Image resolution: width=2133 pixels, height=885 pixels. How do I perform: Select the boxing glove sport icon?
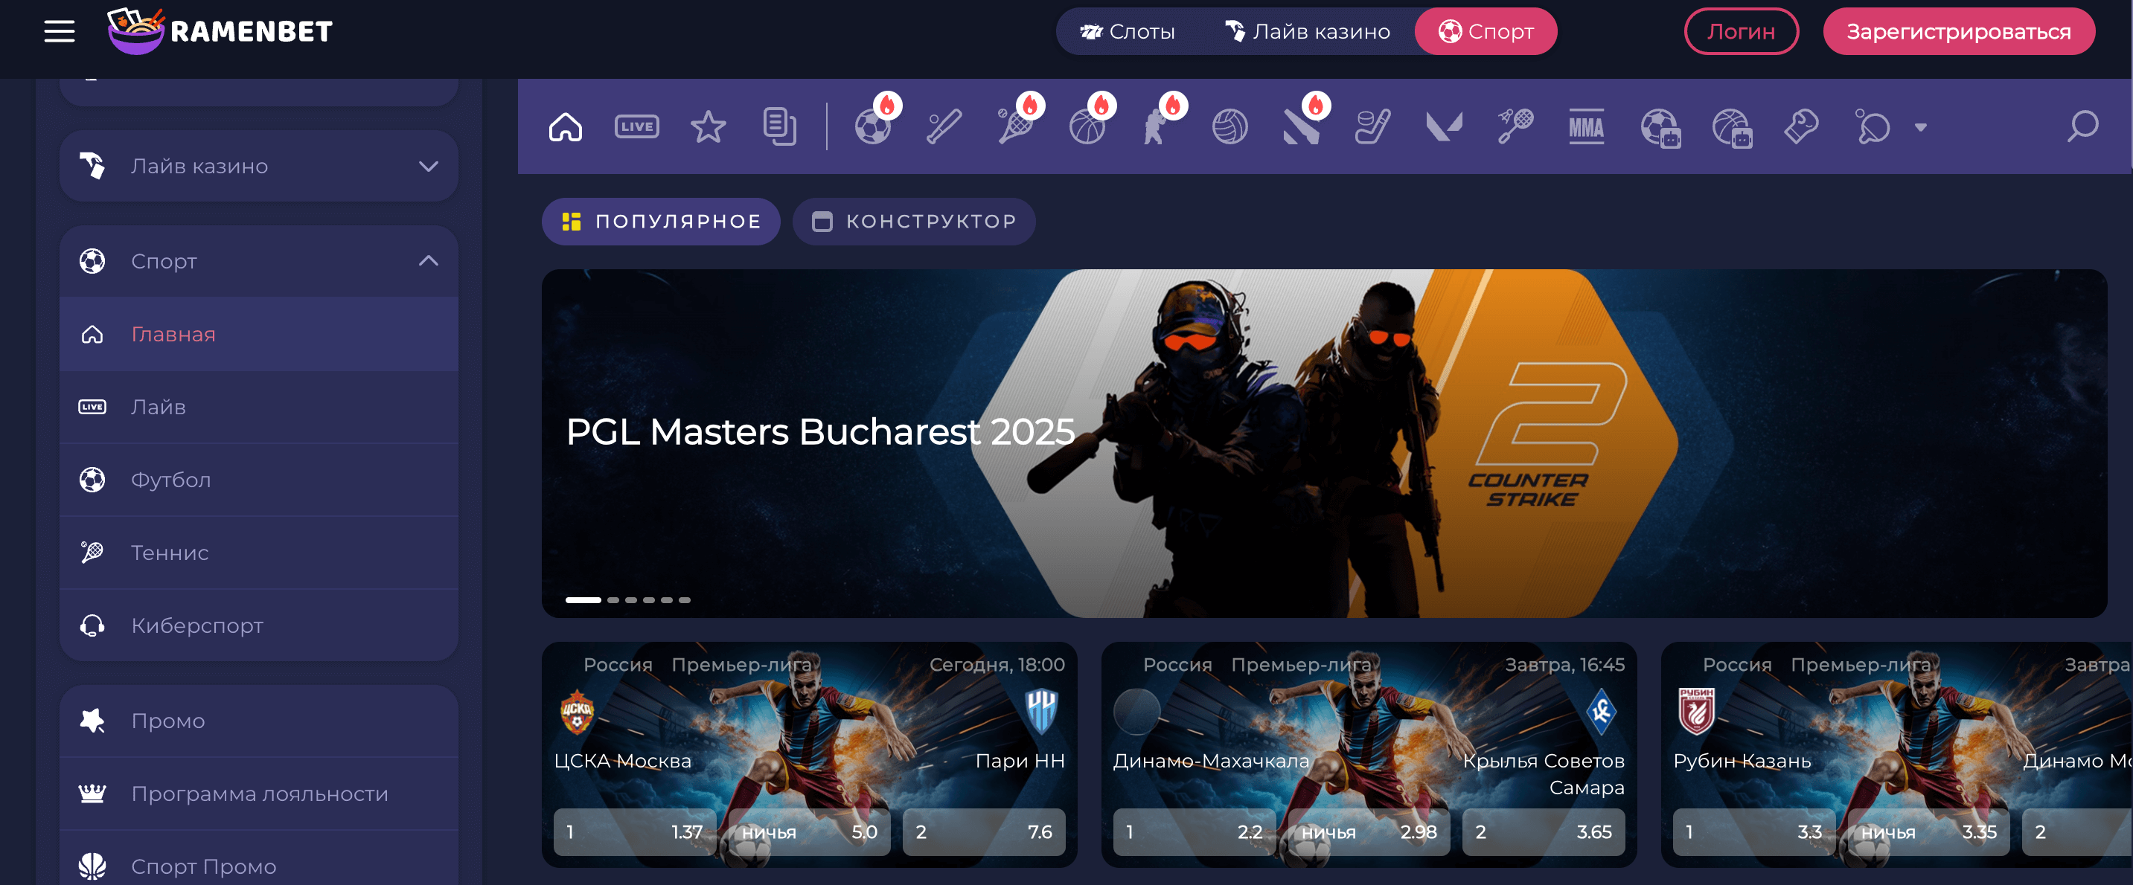(x=1800, y=127)
